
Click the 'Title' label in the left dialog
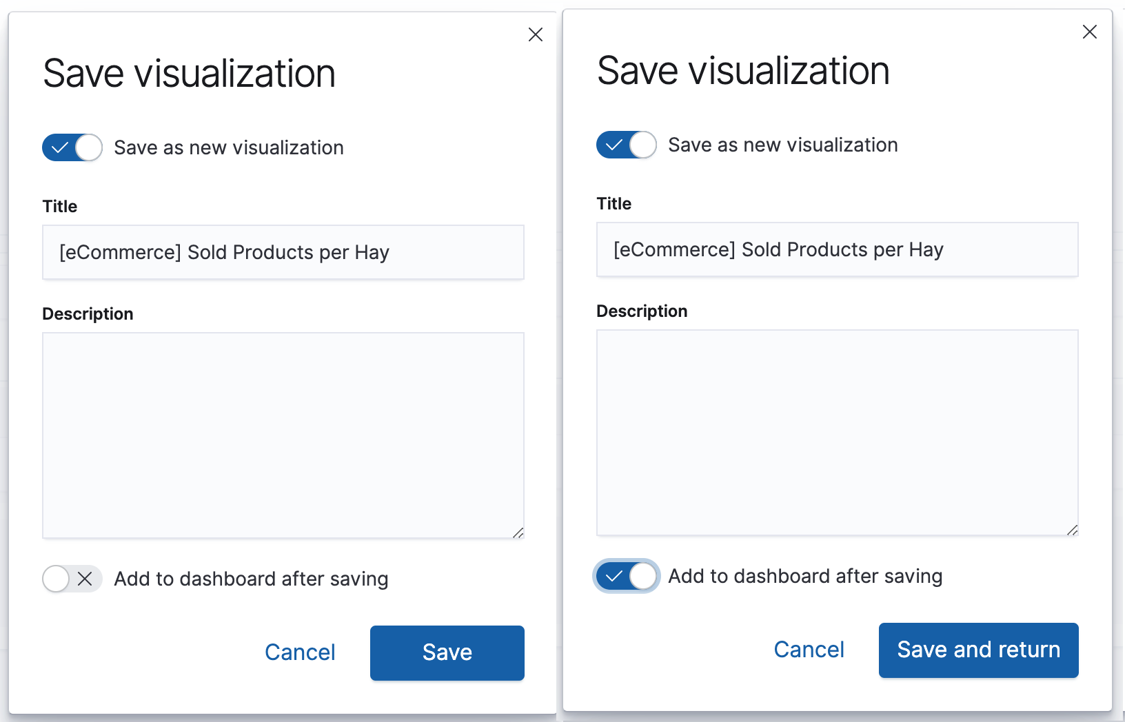point(60,207)
